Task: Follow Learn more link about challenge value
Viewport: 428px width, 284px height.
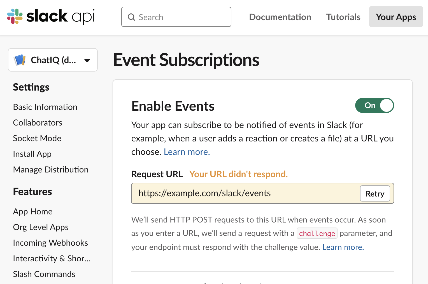Action: [x=343, y=247]
